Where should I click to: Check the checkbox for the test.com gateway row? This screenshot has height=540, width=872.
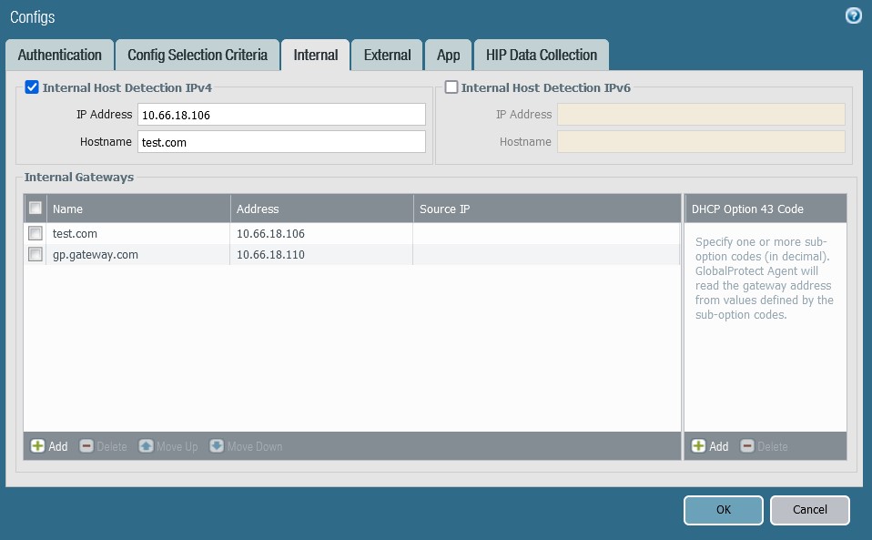coord(35,233)
